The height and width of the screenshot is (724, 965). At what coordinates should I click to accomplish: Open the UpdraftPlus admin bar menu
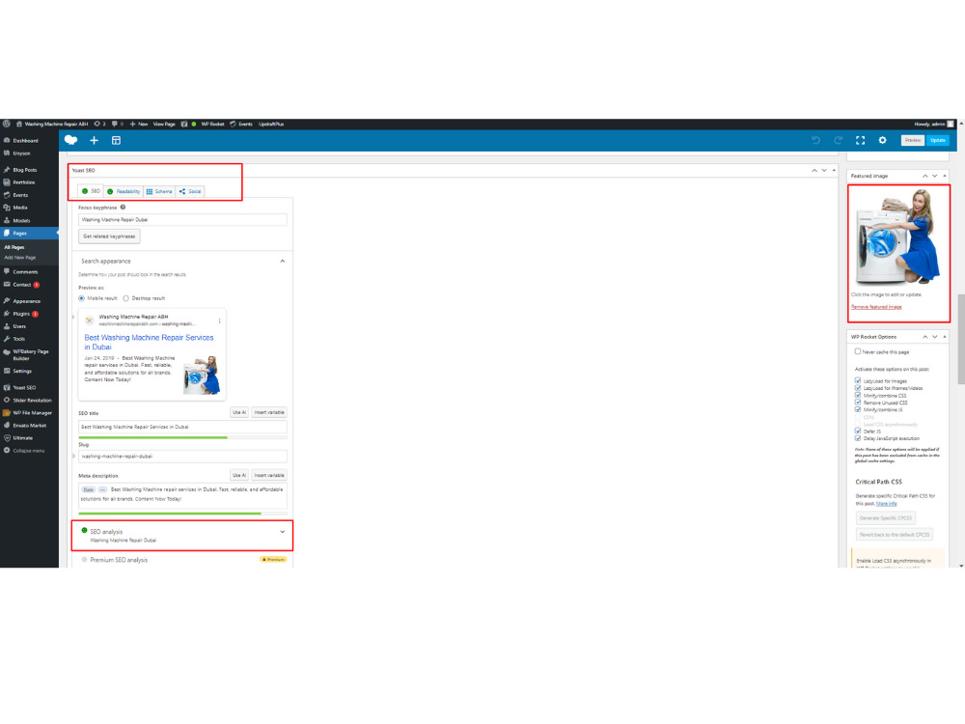click(271, 124)
